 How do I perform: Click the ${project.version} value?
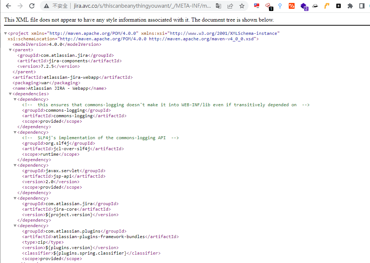(x=68, y=215)
